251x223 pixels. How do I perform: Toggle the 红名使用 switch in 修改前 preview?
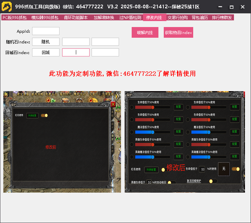pos(44,116)
